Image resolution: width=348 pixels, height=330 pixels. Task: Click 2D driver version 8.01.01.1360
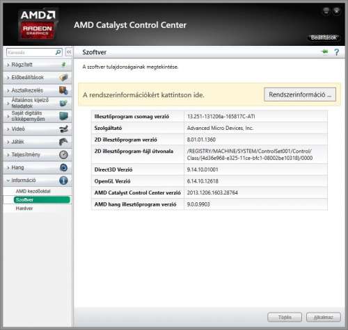click(201, 140)
